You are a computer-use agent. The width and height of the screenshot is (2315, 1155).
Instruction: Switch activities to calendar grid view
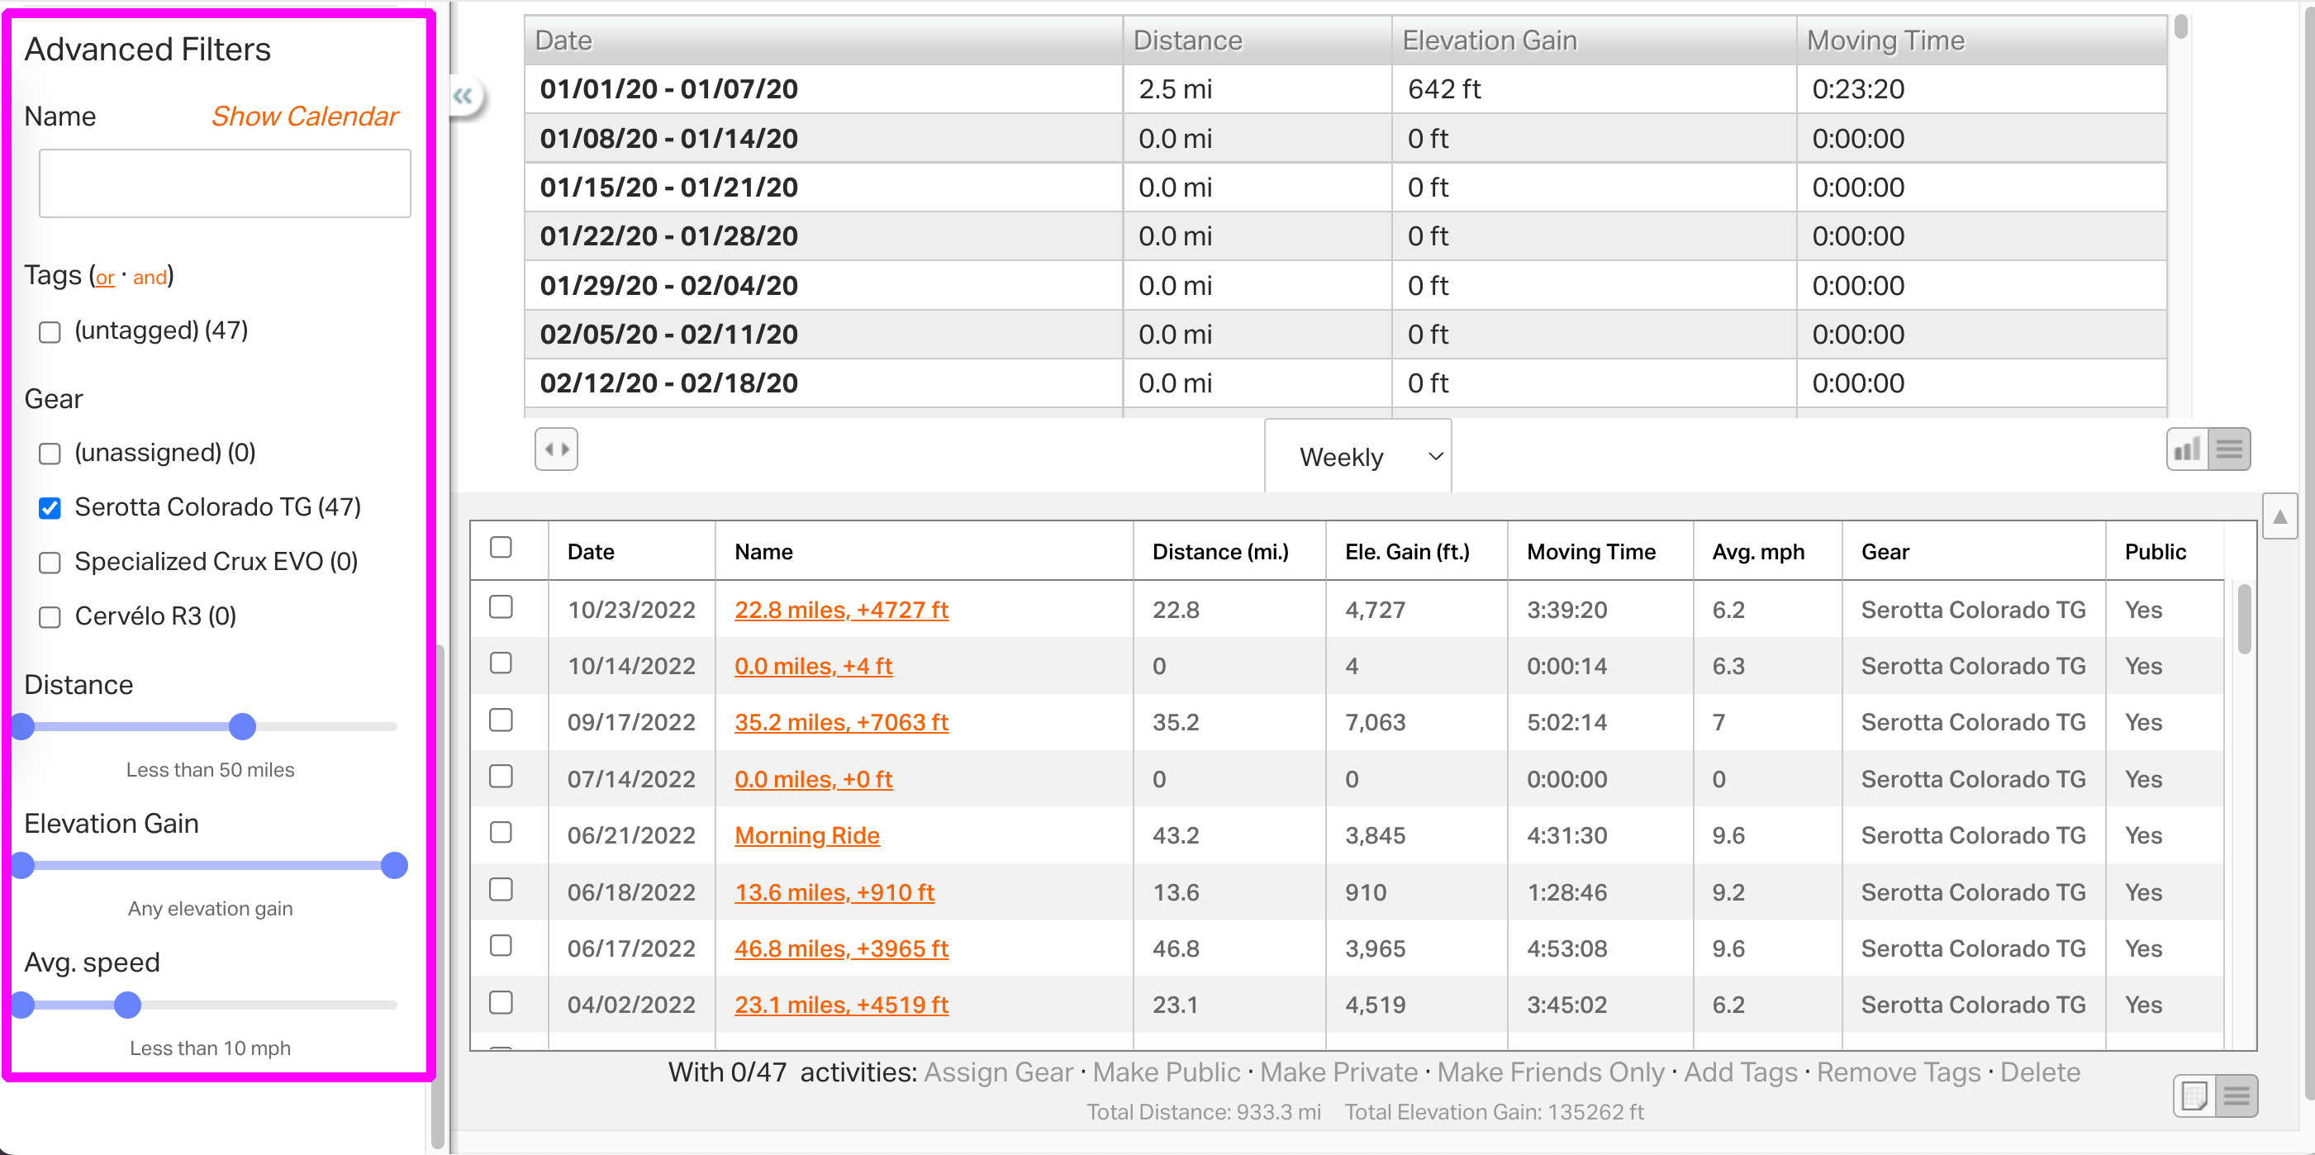[2194, 1095]
